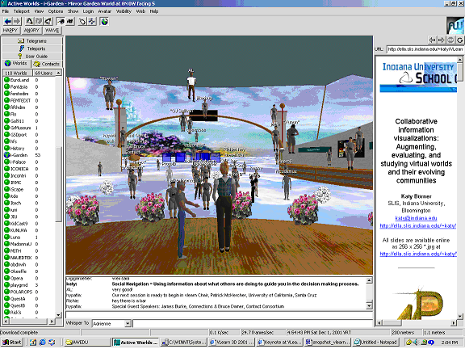Sort by the 110 Worlds column header
Viewport: 465px width, 349px height.
(17, 73)
